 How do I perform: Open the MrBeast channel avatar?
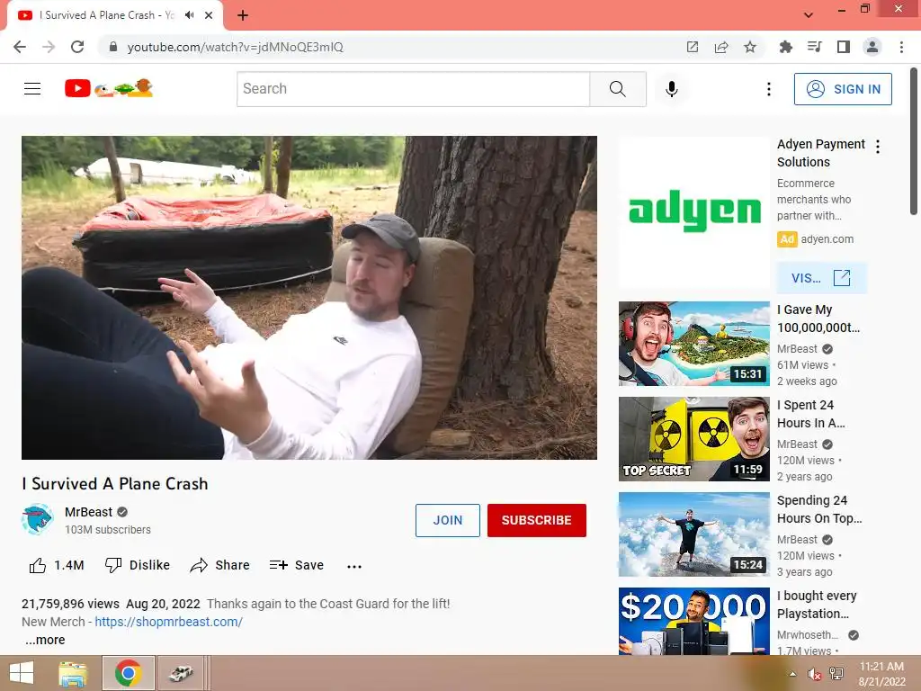(38, 519)
